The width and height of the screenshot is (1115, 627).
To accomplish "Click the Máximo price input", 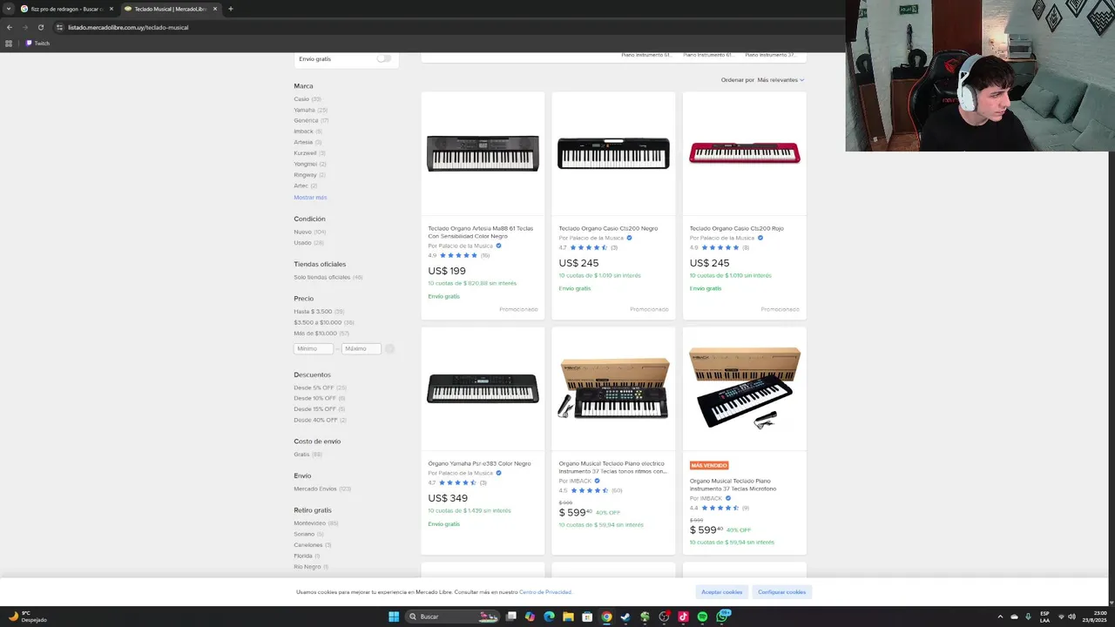I will click(362, 348).
